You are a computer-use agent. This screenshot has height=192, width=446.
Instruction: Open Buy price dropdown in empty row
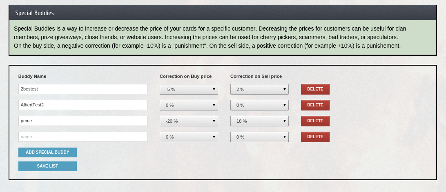[189, 137]
